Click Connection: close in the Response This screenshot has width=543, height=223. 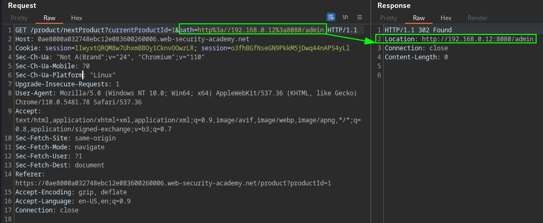pos(416,48)
